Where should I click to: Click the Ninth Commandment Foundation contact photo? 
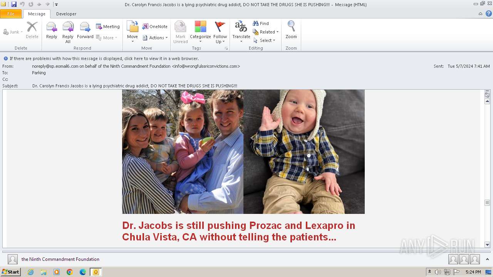point(13,259)
